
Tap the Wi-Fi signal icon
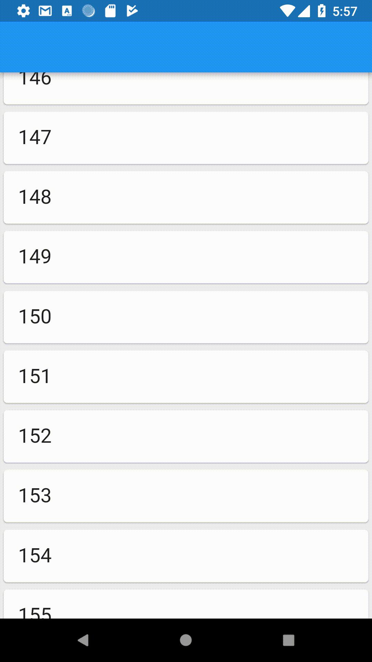coord(287,11)
